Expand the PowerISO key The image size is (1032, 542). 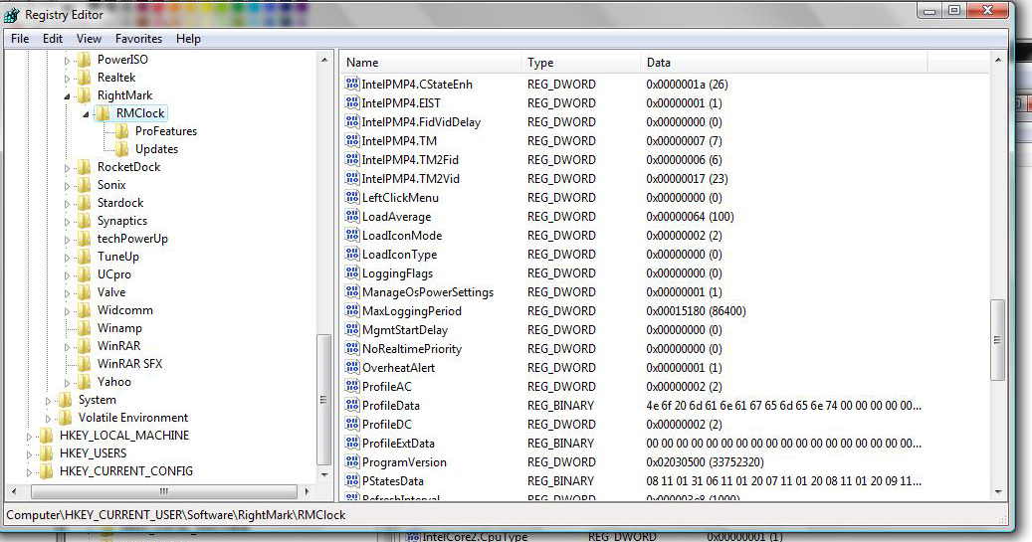click(67, 61)
